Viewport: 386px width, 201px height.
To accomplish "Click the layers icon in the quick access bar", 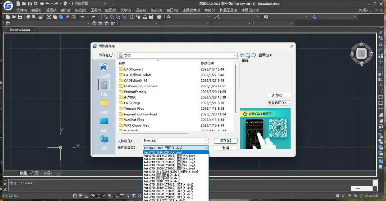I will pyautogui.click(x=65, y=3).
